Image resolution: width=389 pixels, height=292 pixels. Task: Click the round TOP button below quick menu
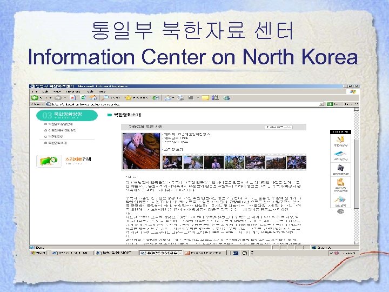(340, 211)
